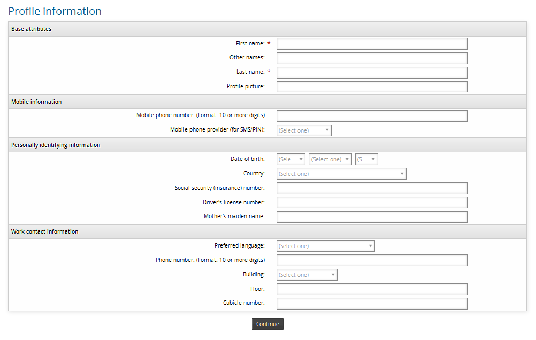Image resolution: width=536 pixels, height=340 pixels.
Task: Click the Floor input field
Action: 372,289
